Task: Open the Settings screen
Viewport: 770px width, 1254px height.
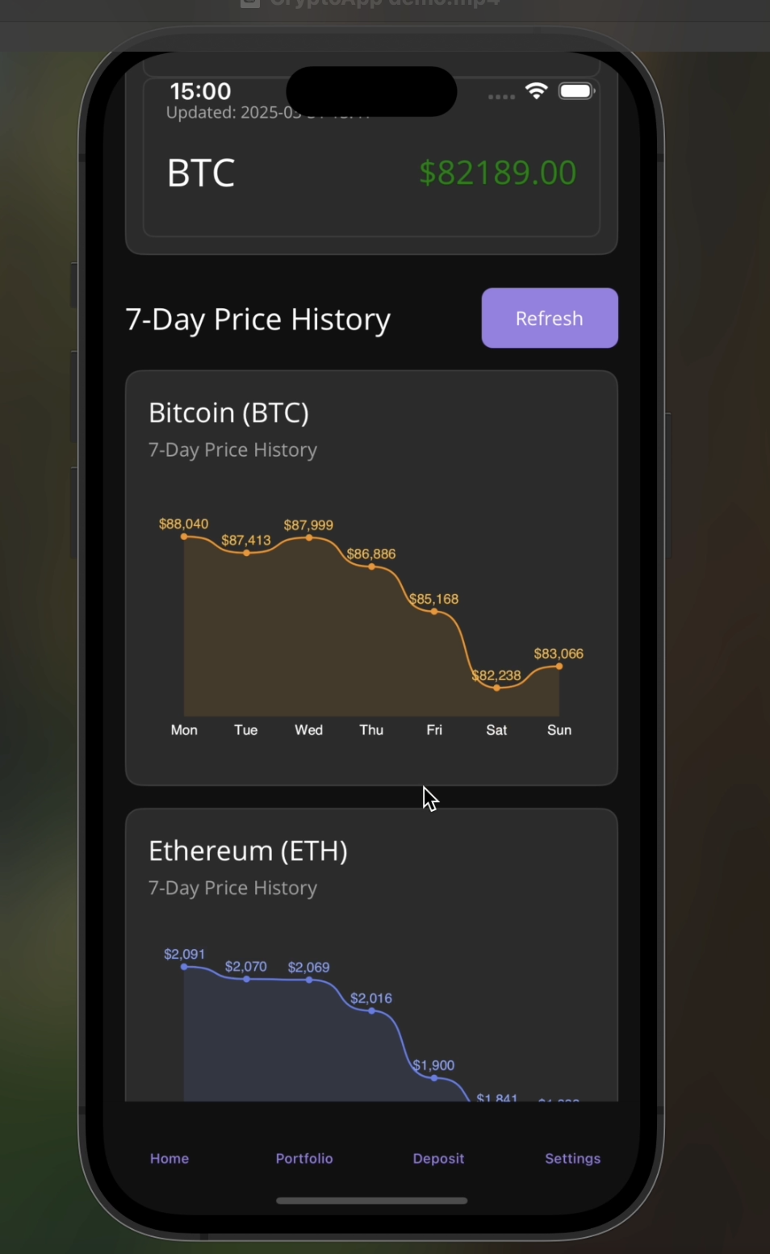Action: point(572,1158)
